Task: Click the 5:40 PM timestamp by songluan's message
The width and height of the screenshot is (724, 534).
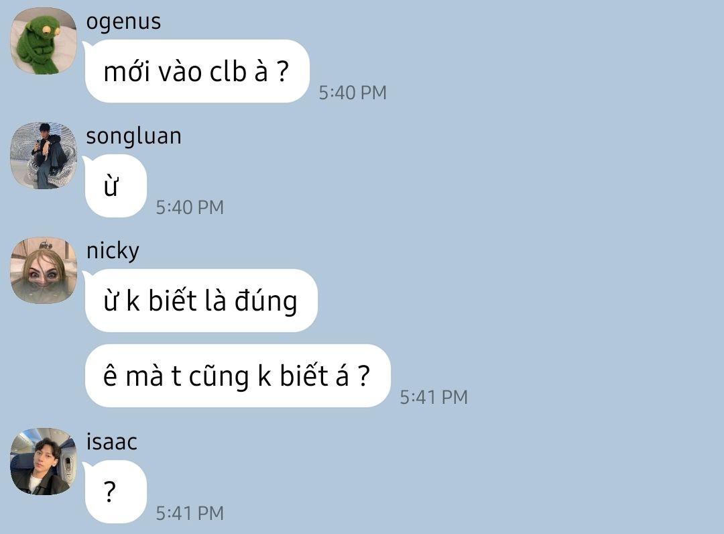Action: pyautogui.click(x=189, y=207)
